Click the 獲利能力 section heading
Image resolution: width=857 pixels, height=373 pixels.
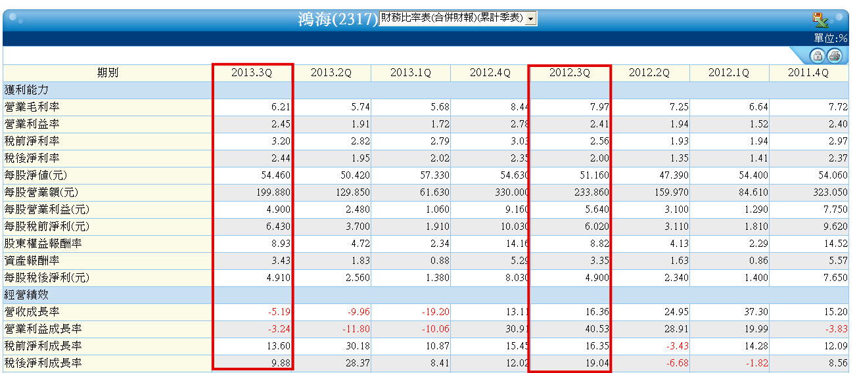click(x=26, y=89)
